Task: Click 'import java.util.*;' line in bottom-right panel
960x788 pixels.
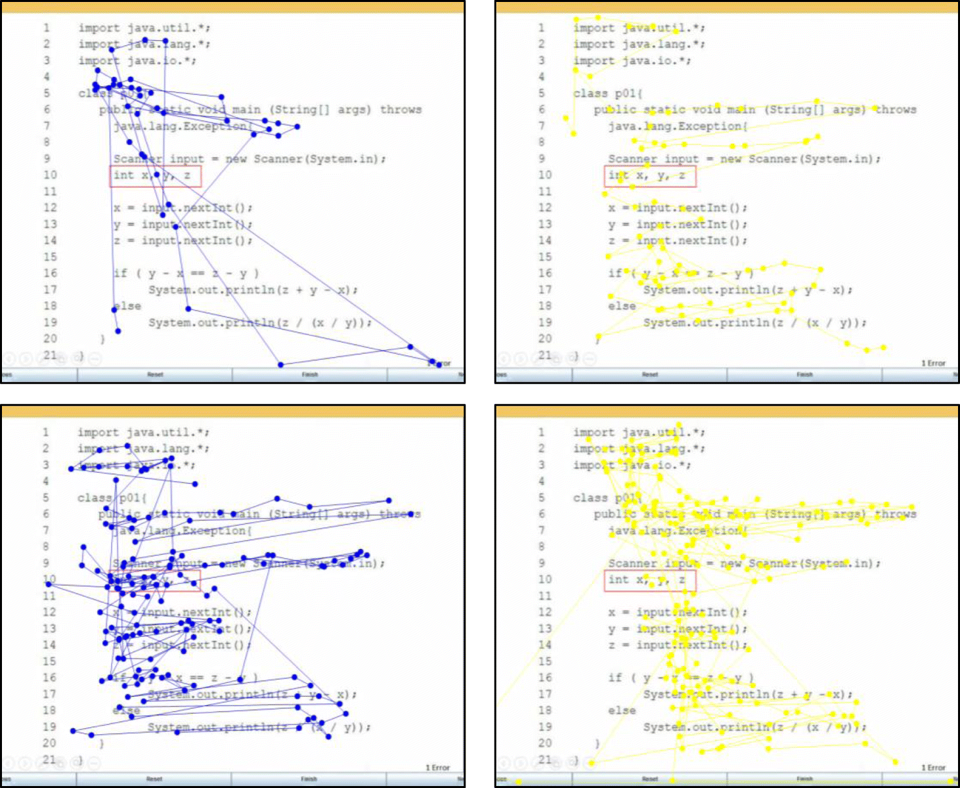Action: click(x=640, y=432)
